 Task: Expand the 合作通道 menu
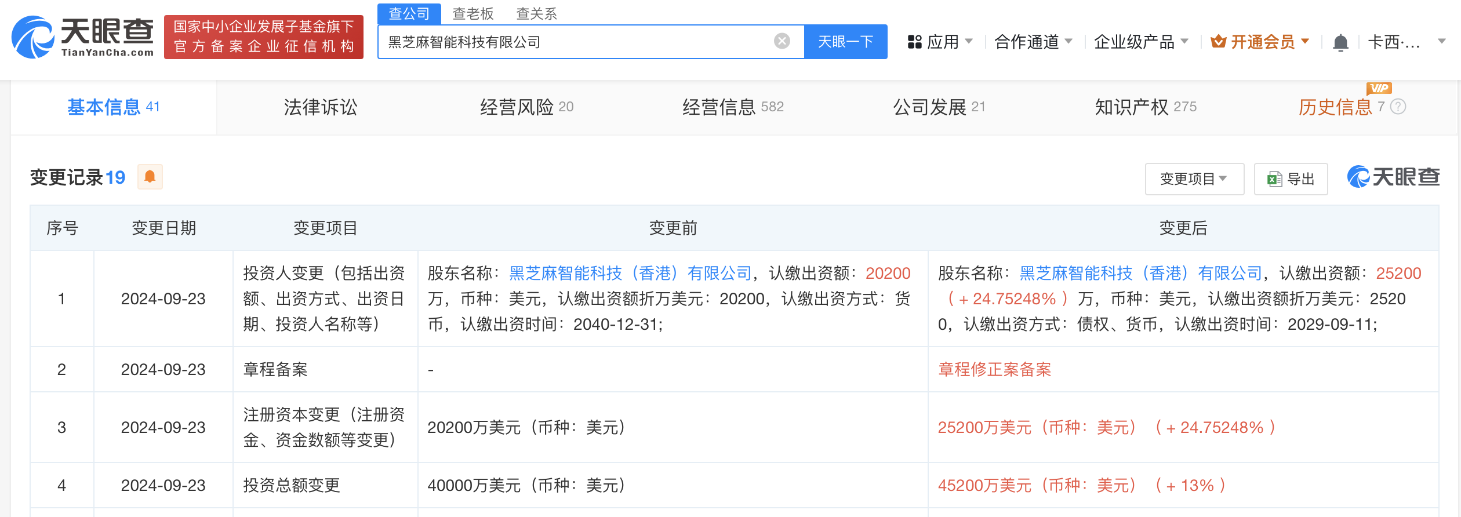point(1034,42)
